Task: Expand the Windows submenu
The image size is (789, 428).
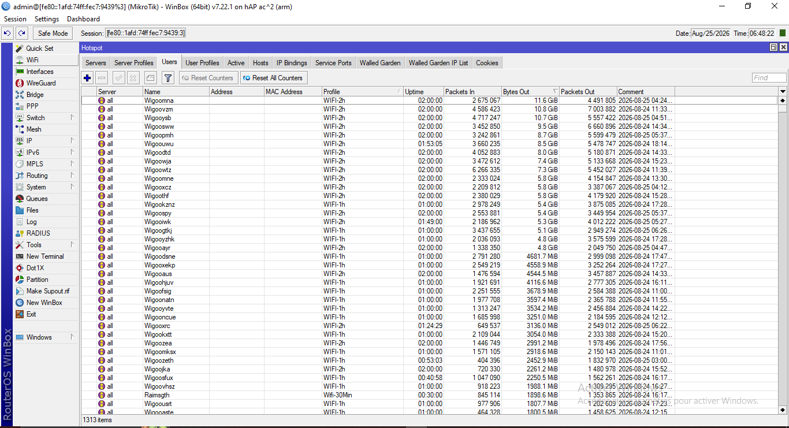Action: 73,337
